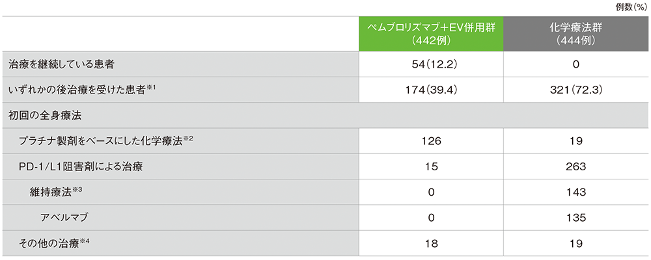The height and width of the screenshot is (260, 651).
Task: Click the 初回の全身療法 section row
Action: (43, 116)
